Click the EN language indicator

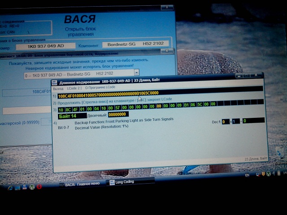click(x=247, y=175)
